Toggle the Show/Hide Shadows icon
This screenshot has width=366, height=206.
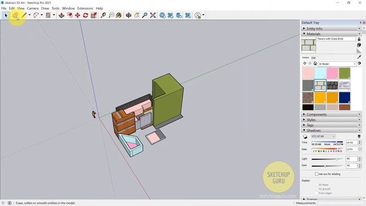pos(305,136)
